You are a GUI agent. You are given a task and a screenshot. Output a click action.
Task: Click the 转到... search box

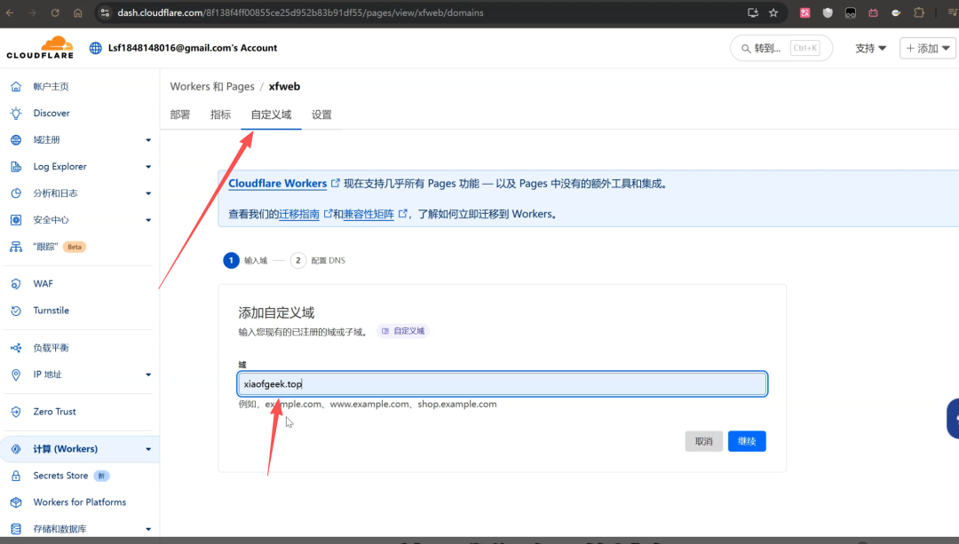coord(781,48)
